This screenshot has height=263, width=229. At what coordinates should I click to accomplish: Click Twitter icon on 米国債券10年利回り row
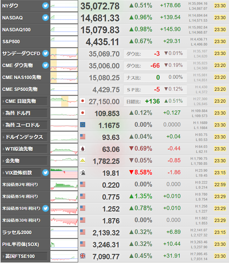[45, 208]
